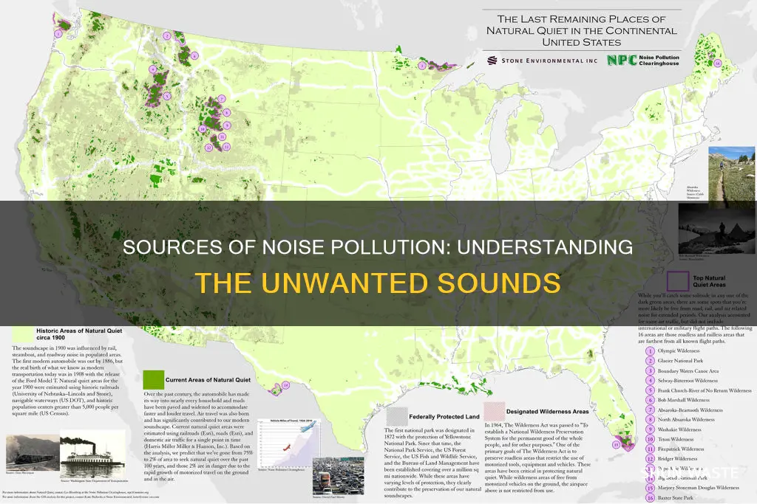757x504 pixels.
Task: Select 'Marjory Stoneman Douglas Wilderness' in the list
Action: (x=698, y=488)
